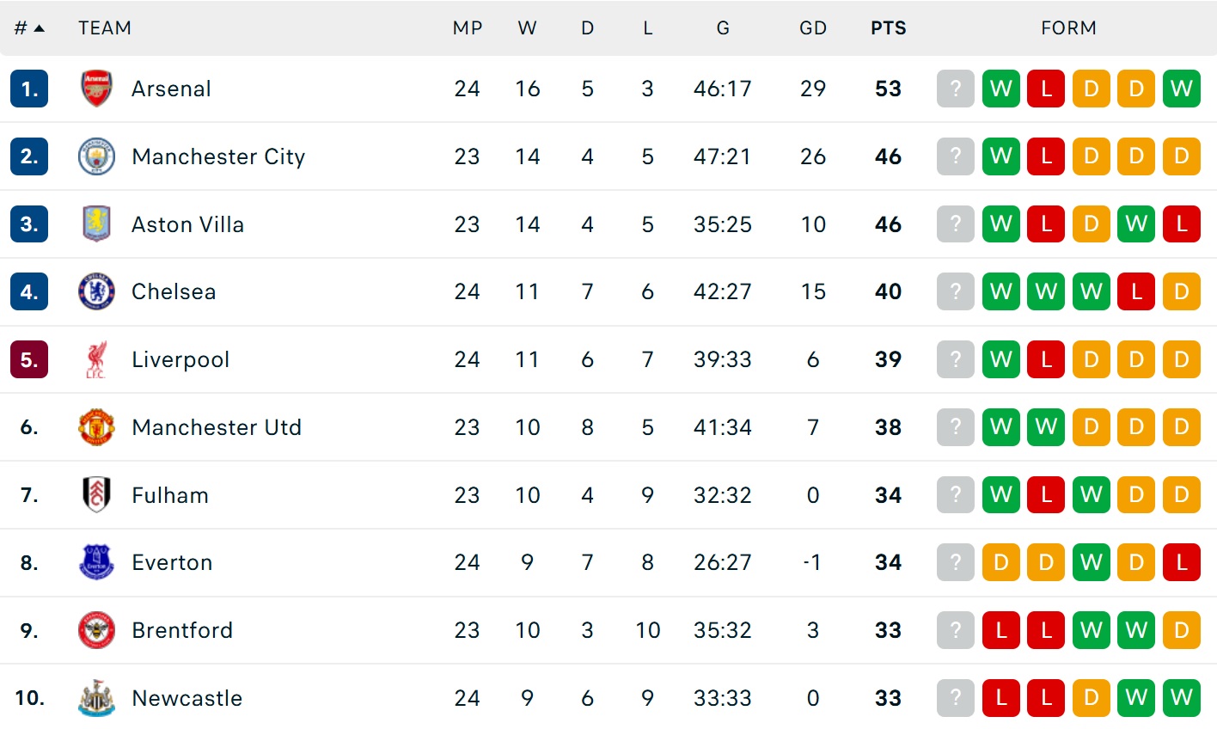Open the Newcastle team name link
Screen dimensions: 1217x729
187,698
